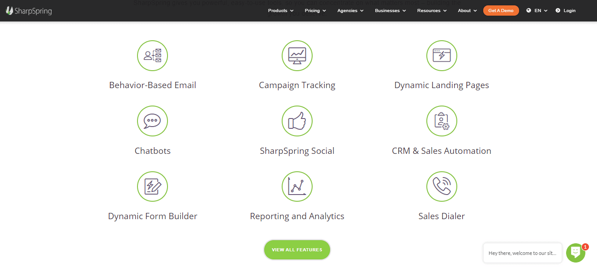Open the Chatbots speech bubble icon
Image resolution: width=597 pixels, height=267 pixels.
click(152, 121)
